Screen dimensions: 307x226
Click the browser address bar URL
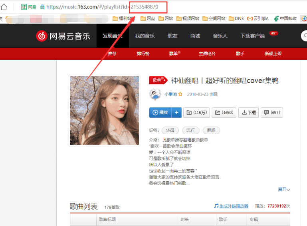102,7
